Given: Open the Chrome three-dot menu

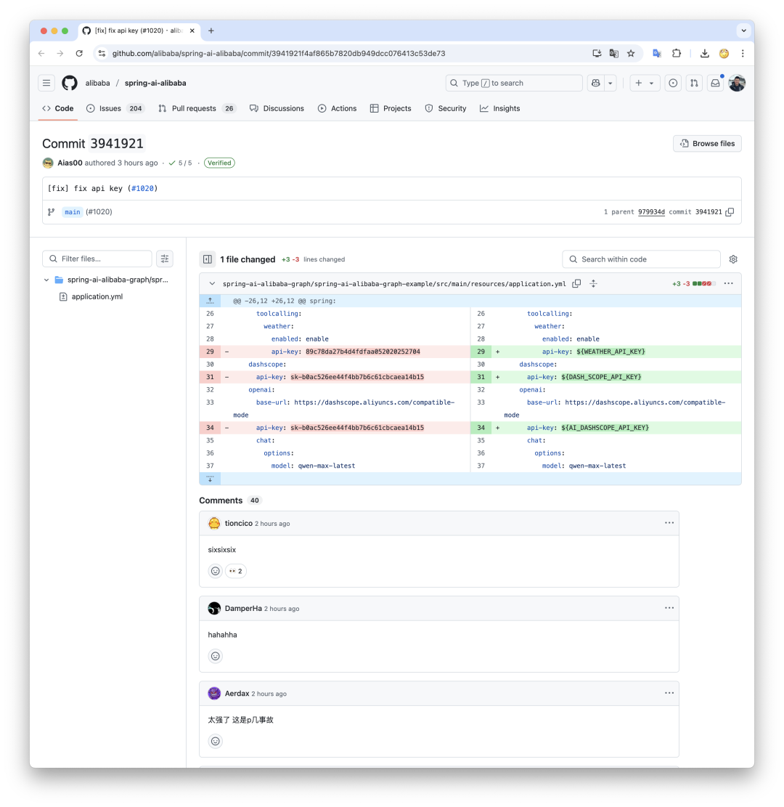Looking at the screenshot, I should 743,53.
